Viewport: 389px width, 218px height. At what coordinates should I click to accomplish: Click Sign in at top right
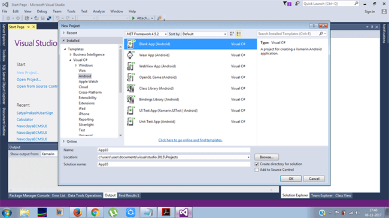click(370, 11)
